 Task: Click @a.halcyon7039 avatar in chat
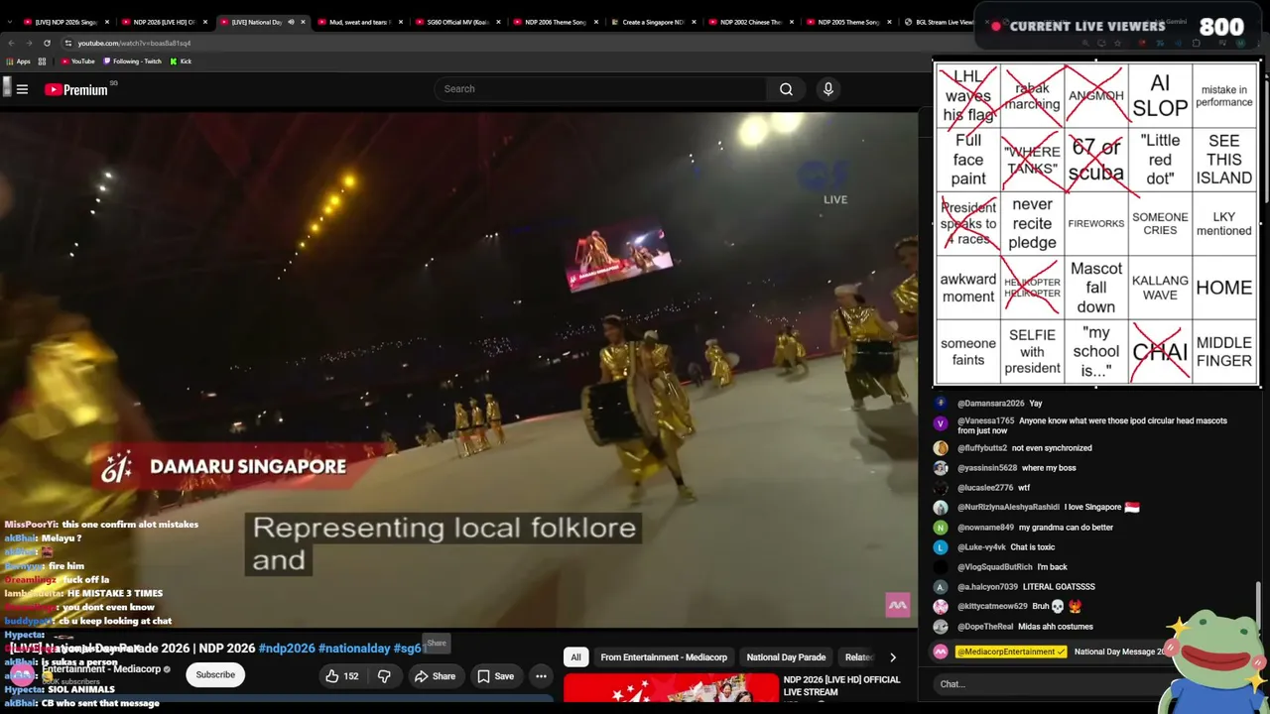coord(941,587)
